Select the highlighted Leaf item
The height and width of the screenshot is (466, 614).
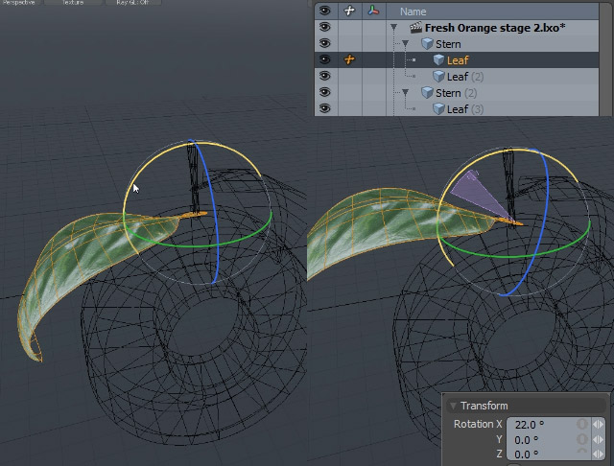(458, 60)
